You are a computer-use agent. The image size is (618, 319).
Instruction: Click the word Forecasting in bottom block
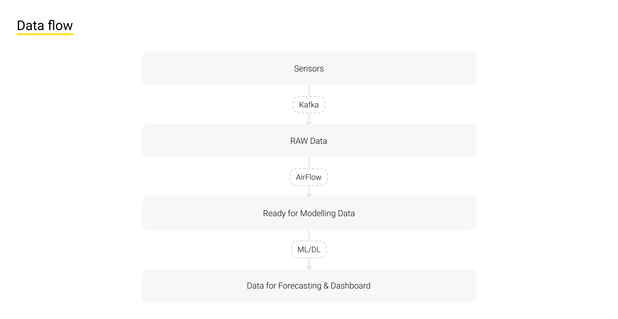(300, 286)
